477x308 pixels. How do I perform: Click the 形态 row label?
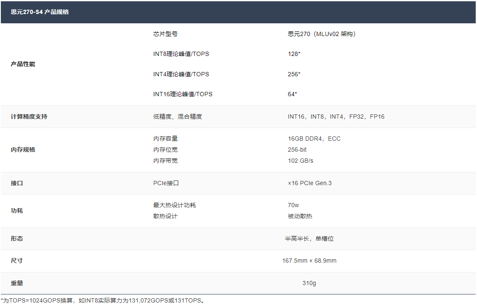(x=17, y=239)
